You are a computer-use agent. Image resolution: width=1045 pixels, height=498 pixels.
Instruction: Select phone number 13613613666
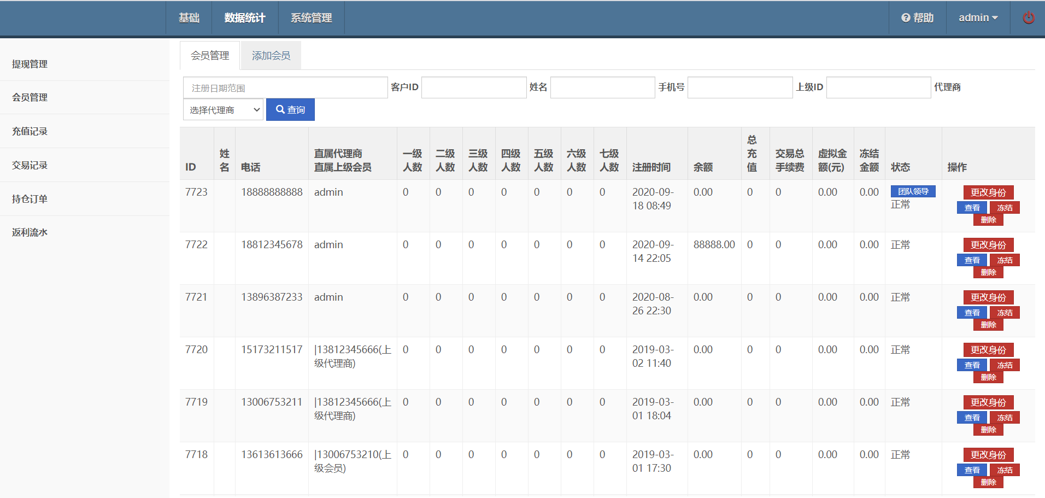(x=272, y=454)
